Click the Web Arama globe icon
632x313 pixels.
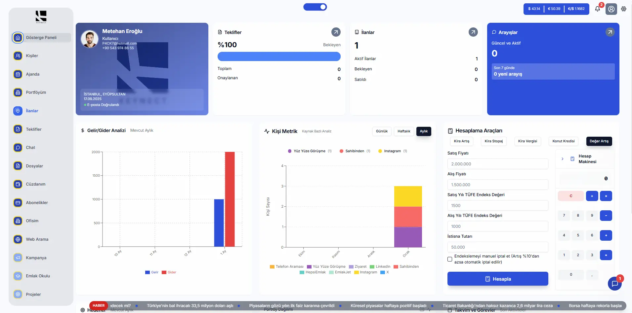point(18,239)
